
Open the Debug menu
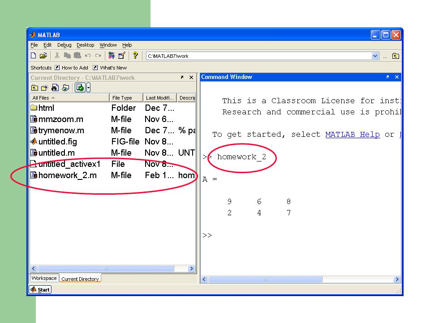64,45
